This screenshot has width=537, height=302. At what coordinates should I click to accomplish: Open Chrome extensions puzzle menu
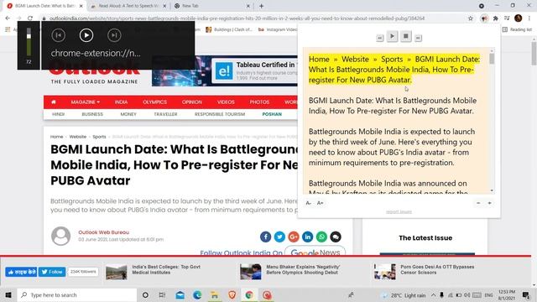click(x=496, y=18)
